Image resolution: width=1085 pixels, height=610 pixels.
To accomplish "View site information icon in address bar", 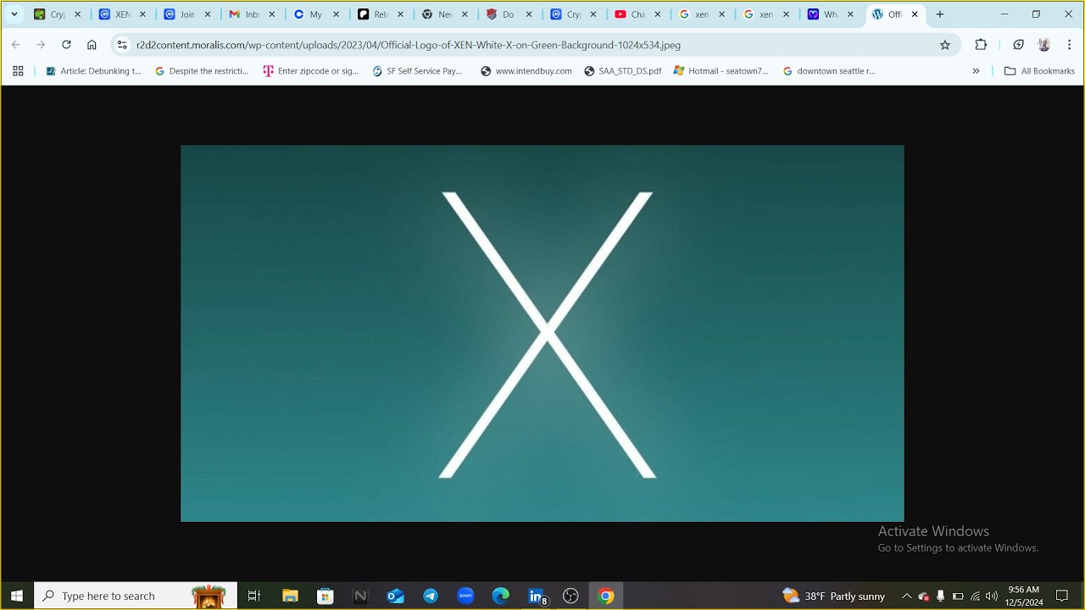I will click(x=122, y=45).
